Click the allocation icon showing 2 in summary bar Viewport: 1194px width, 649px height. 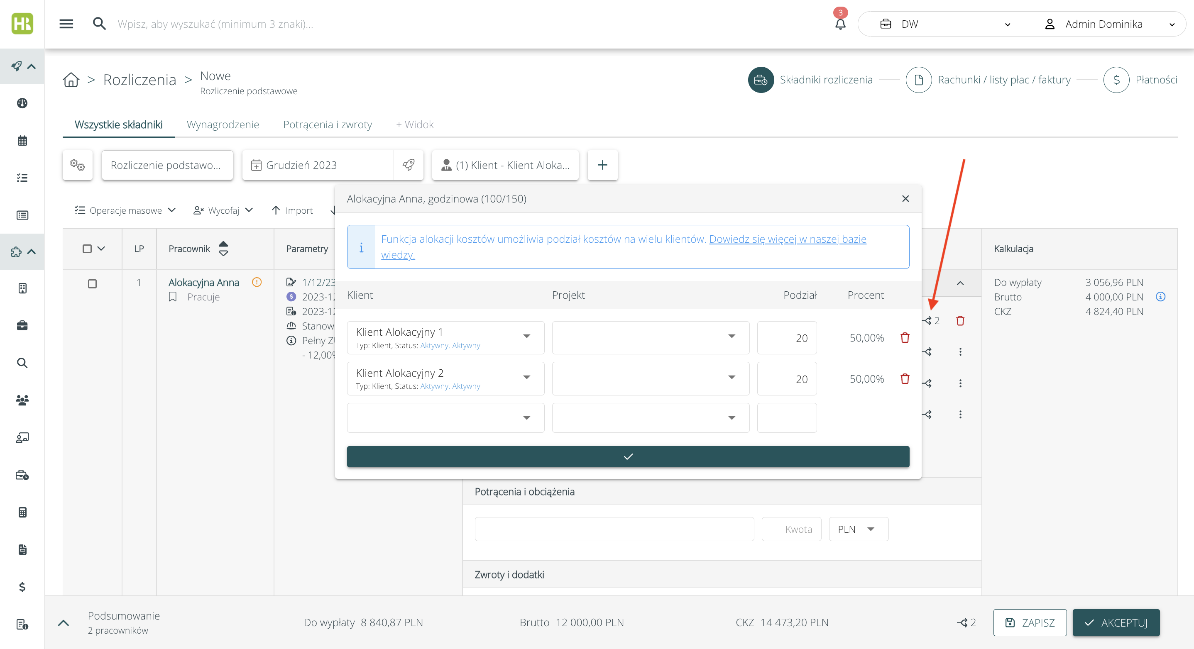coord(966,622)
